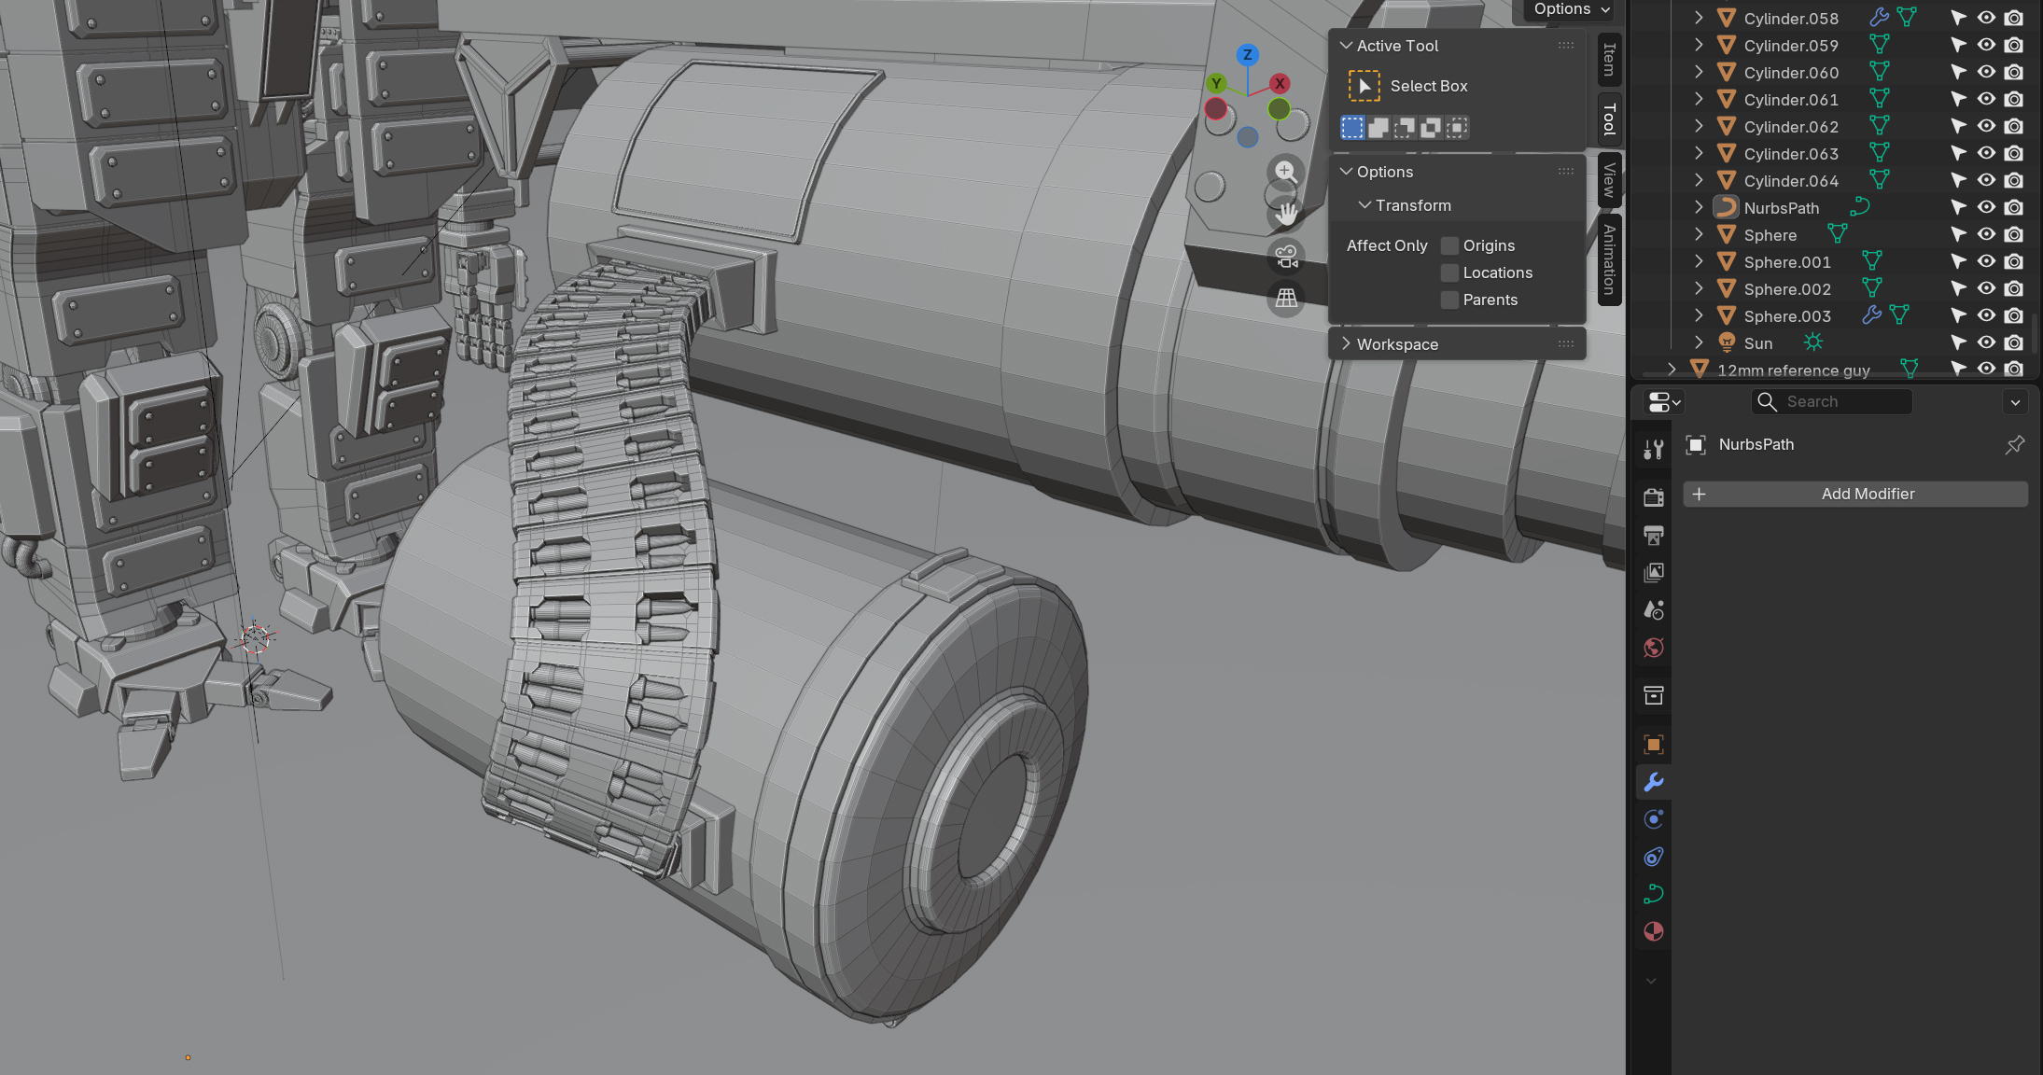Pin the NurbsPath properties context
This screenshot has height=1075, width=2043.
tap(2014, 445)
